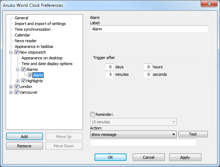Screen dimensions: 220x167
Task: Click the minutes input field
Action: pos(109,74)
